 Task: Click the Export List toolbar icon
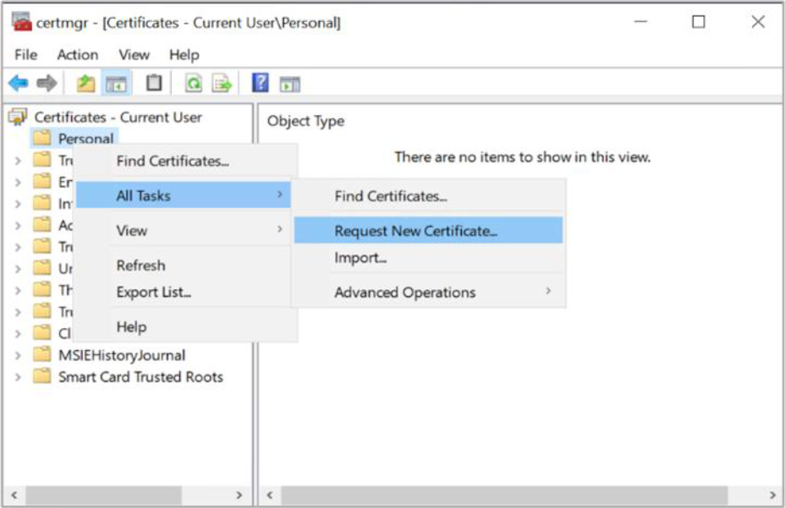tap(222, 84)
